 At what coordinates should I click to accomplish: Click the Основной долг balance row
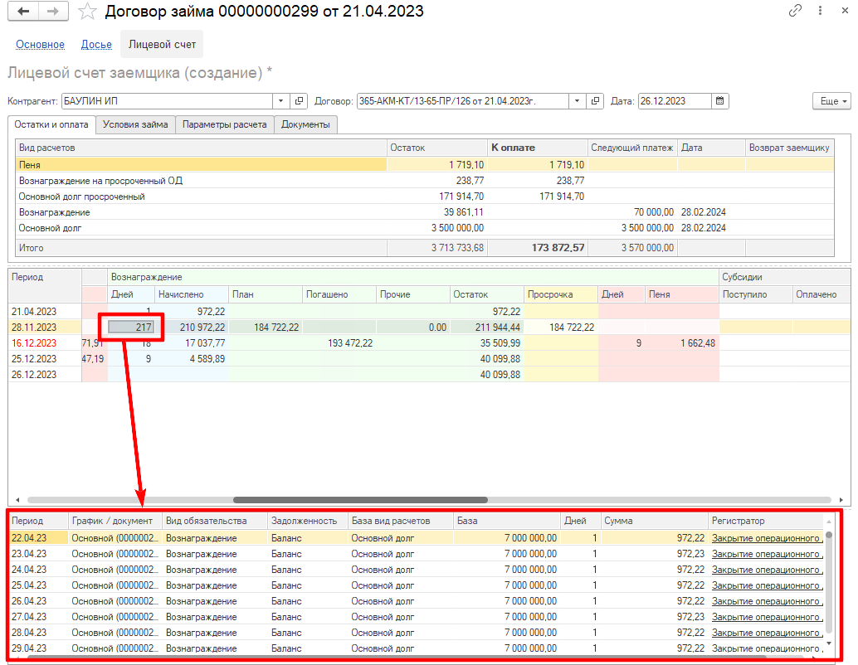(425, 228)
